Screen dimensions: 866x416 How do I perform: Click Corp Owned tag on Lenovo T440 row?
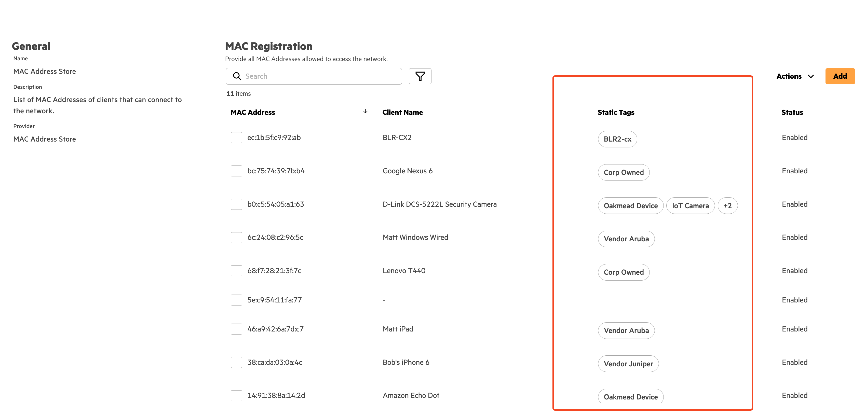[624, 272]
